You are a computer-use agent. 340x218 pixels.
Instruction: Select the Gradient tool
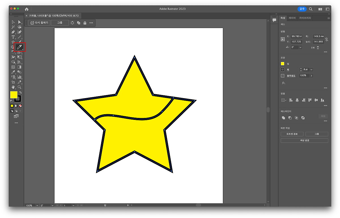[x=20, y=67]
